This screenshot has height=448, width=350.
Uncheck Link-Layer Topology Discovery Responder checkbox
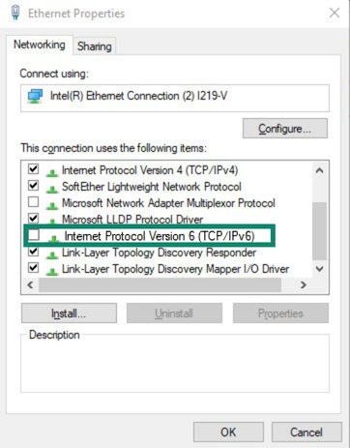pos(34,252)
